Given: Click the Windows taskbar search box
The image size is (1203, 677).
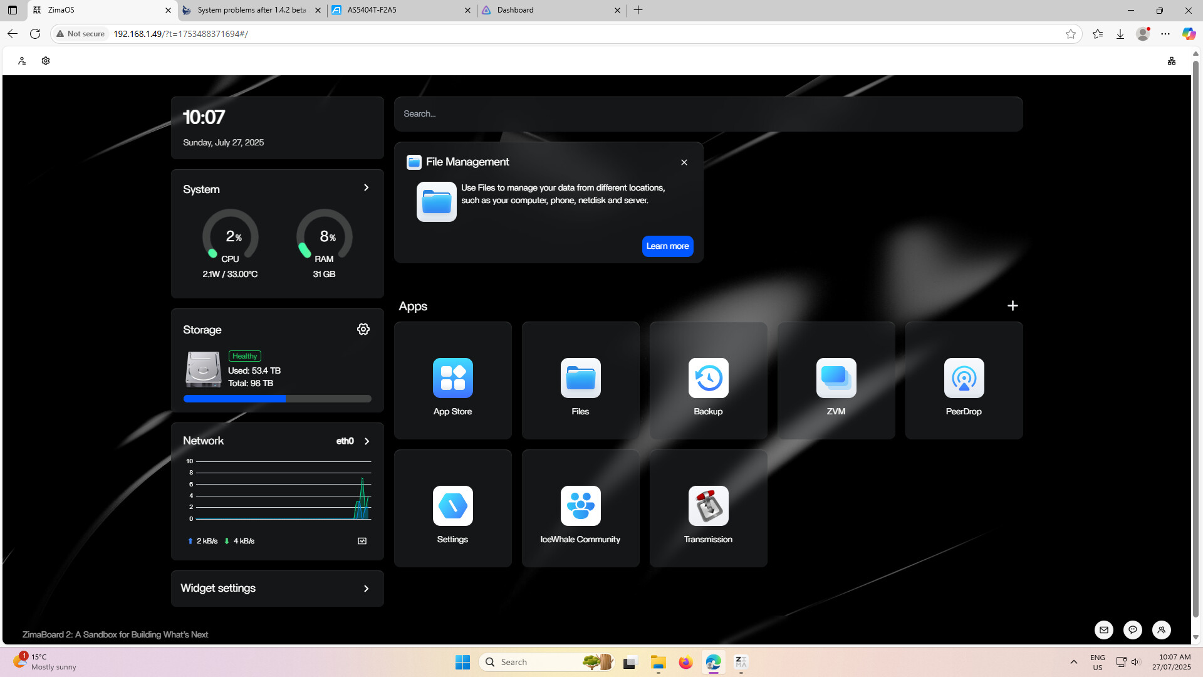Looking at the screenshot, I should [546, 662].
